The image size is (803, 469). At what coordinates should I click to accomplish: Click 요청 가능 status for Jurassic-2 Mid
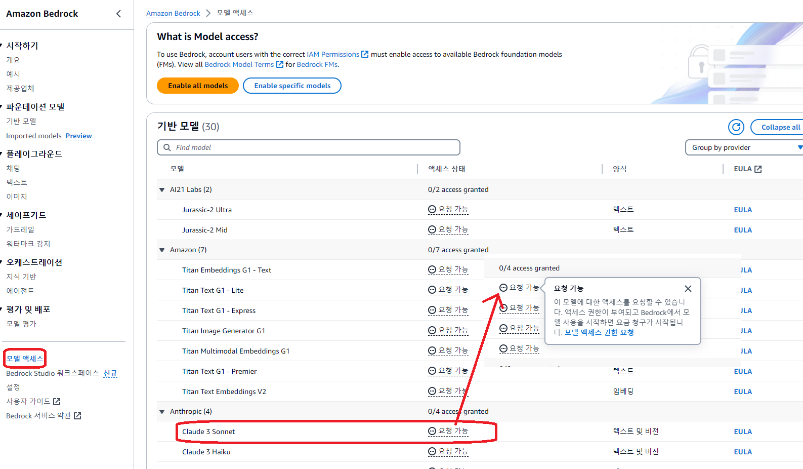click(x=448, y=229)
